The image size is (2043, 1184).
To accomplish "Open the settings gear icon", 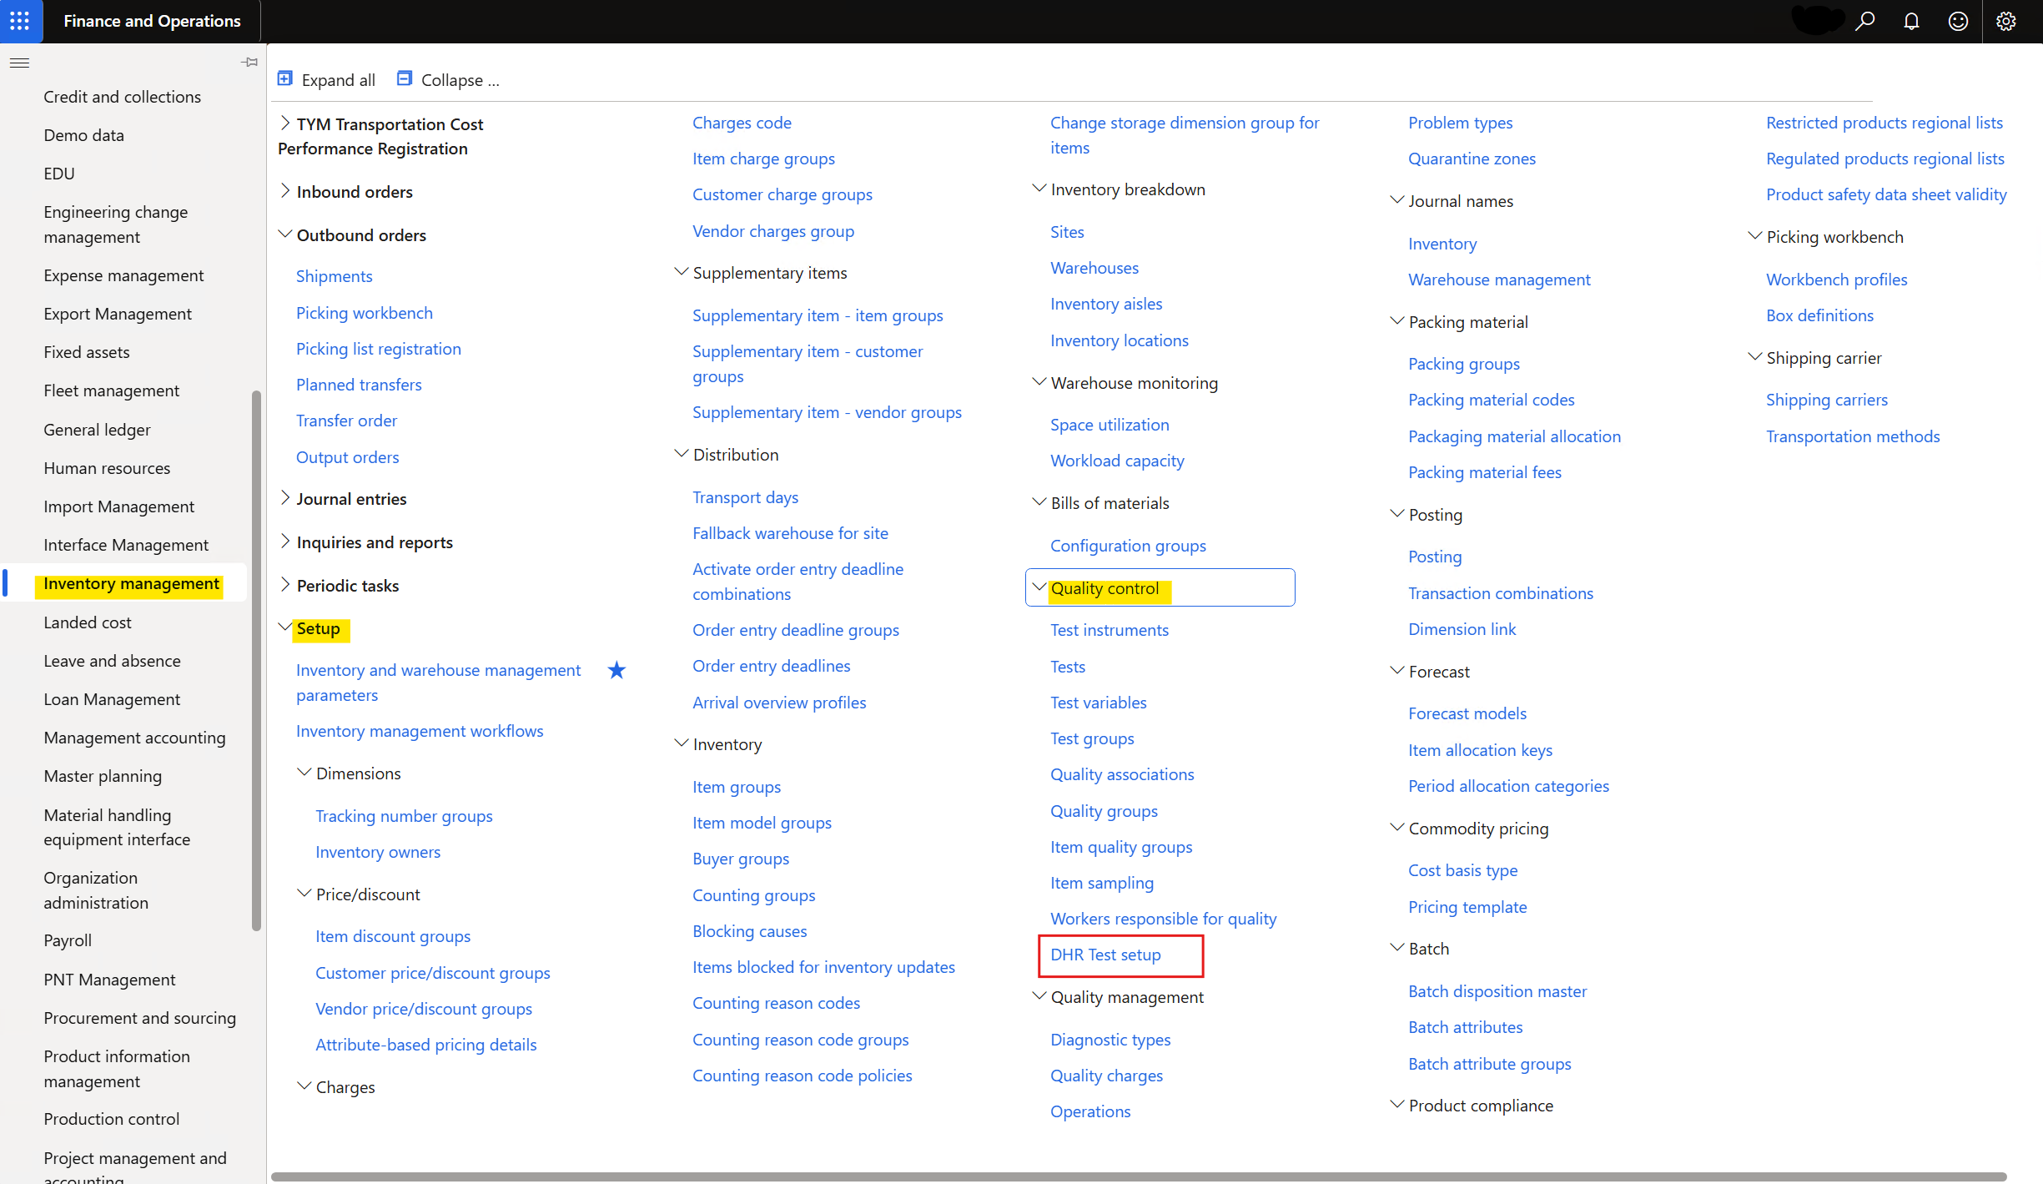I will pos(2005,21).
